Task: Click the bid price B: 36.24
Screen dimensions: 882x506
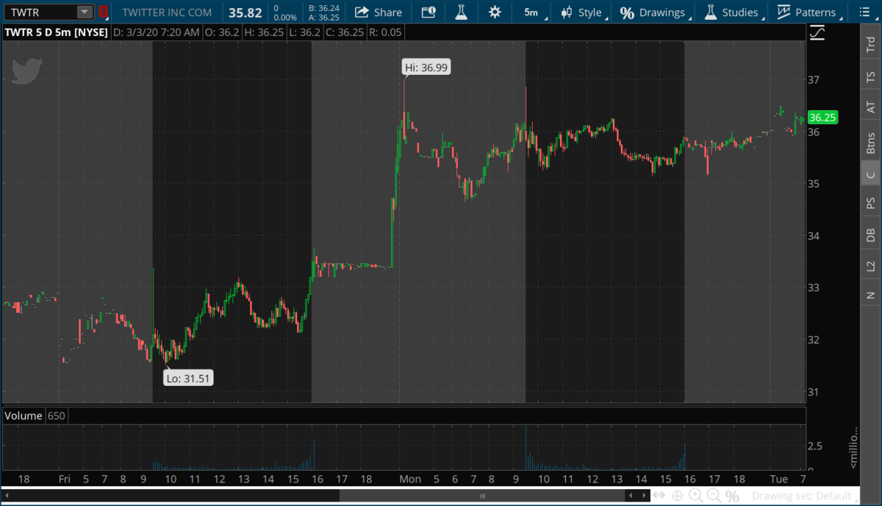Action: [x=324, y=8]
